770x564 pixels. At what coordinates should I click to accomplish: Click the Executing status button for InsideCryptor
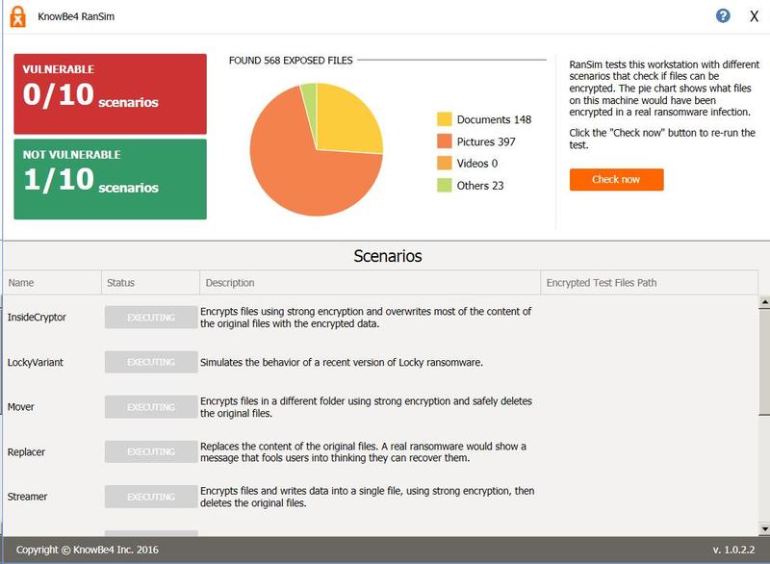150,318
